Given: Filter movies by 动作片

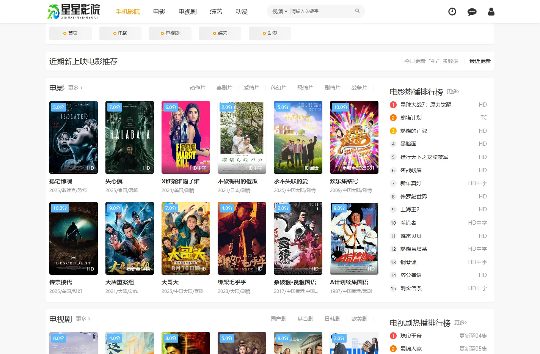Looking at the screenshot, I should pyautogui.click(x=198, y=88).
